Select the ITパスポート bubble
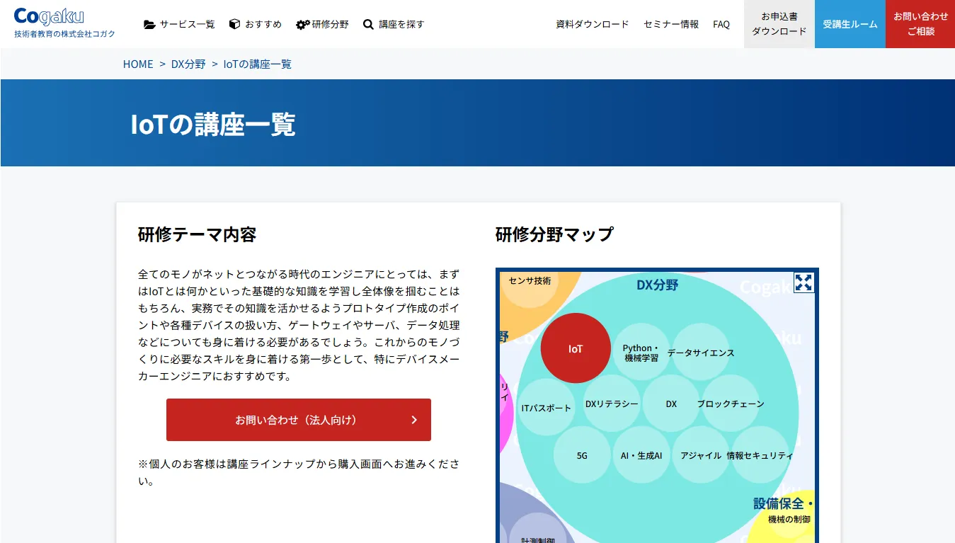The width and height of the screenshot is (955, 543). point(546,408)
